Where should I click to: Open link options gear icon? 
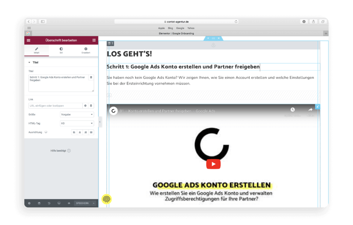pyautogui.click(x=85, y=106)
